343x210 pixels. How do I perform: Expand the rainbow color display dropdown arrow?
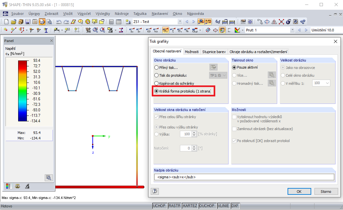242,30
